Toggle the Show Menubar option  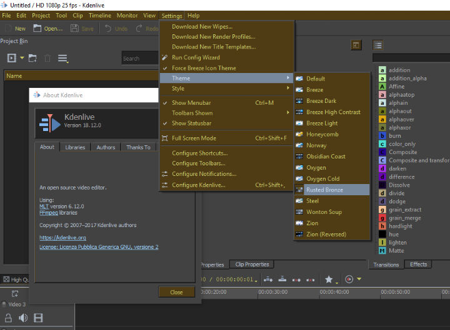(x=227, y=102)
